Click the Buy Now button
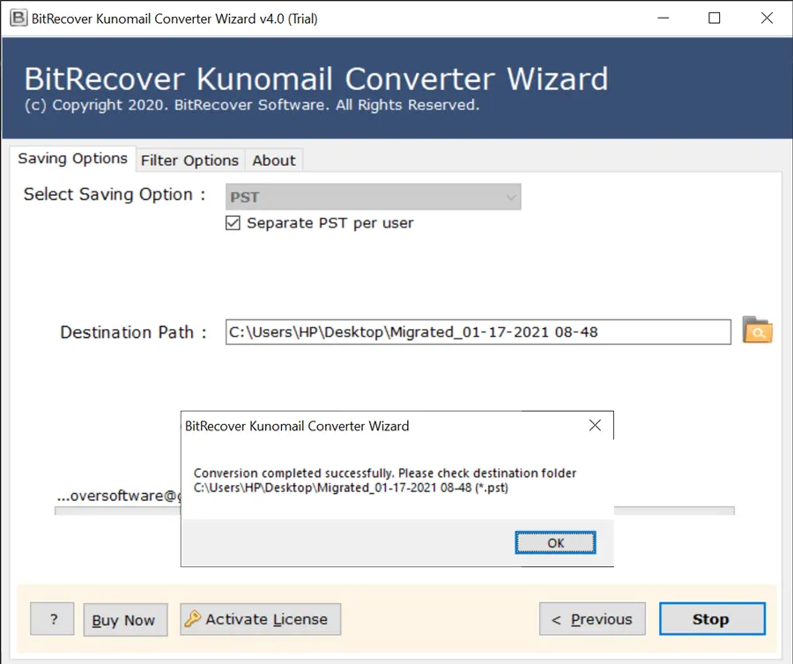The image size is (793, 664). (125, 620)
